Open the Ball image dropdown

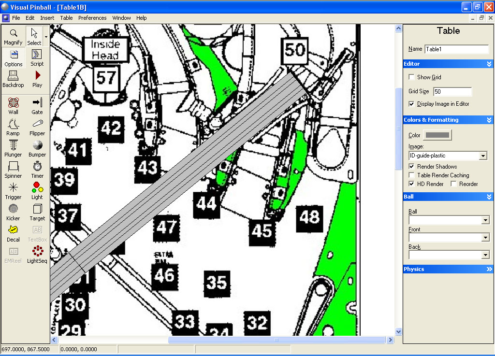pos(485,220)
